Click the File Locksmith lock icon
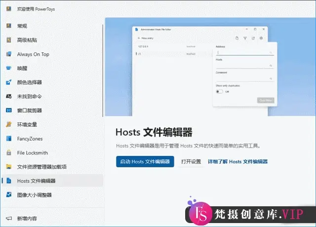Image resolution: width=316 pixels, height=227 pixels. click(9, 152)
